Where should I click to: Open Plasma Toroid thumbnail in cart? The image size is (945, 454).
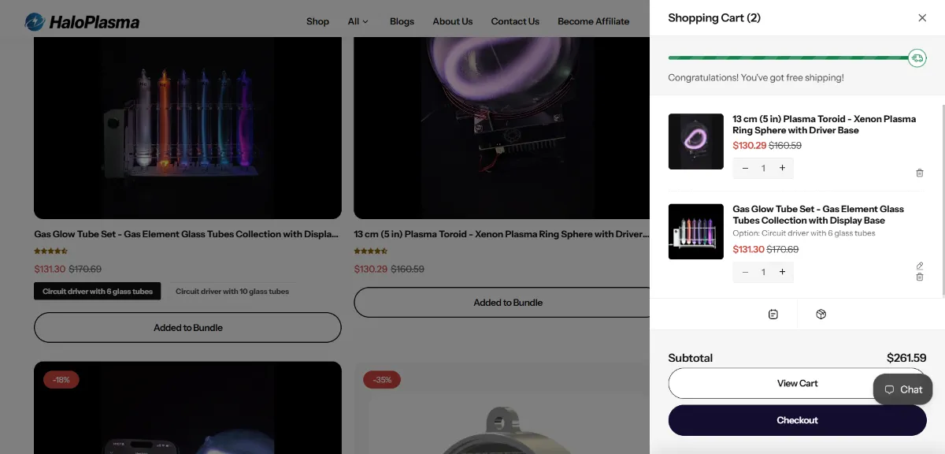pyautogui.click(x=696, y=142)
